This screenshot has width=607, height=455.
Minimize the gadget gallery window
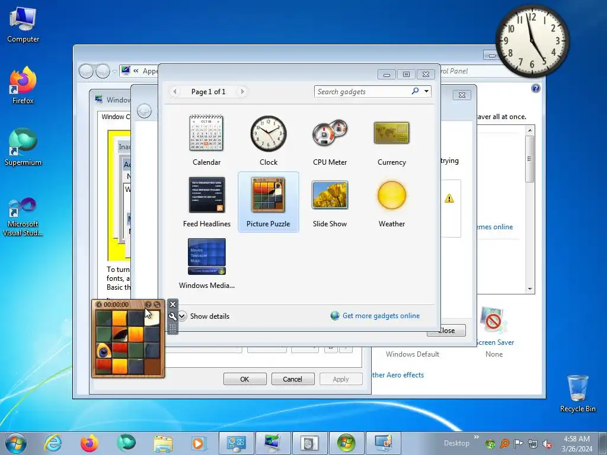386,74
